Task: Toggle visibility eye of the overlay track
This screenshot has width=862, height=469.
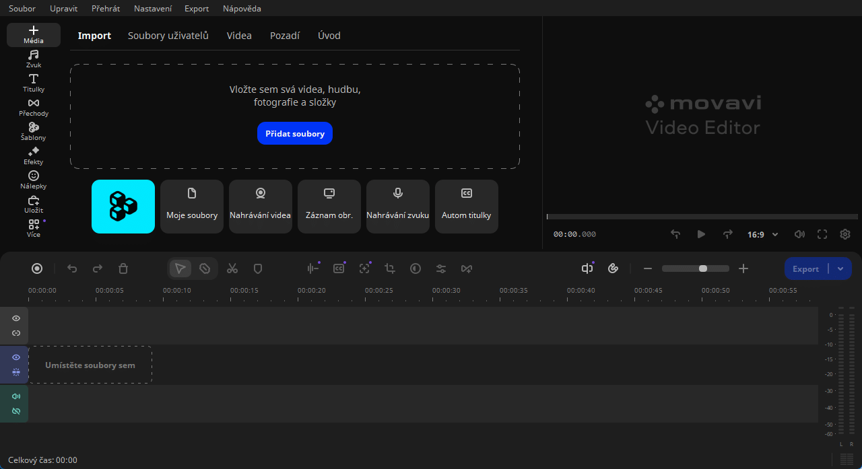Action: coord(16,318)
